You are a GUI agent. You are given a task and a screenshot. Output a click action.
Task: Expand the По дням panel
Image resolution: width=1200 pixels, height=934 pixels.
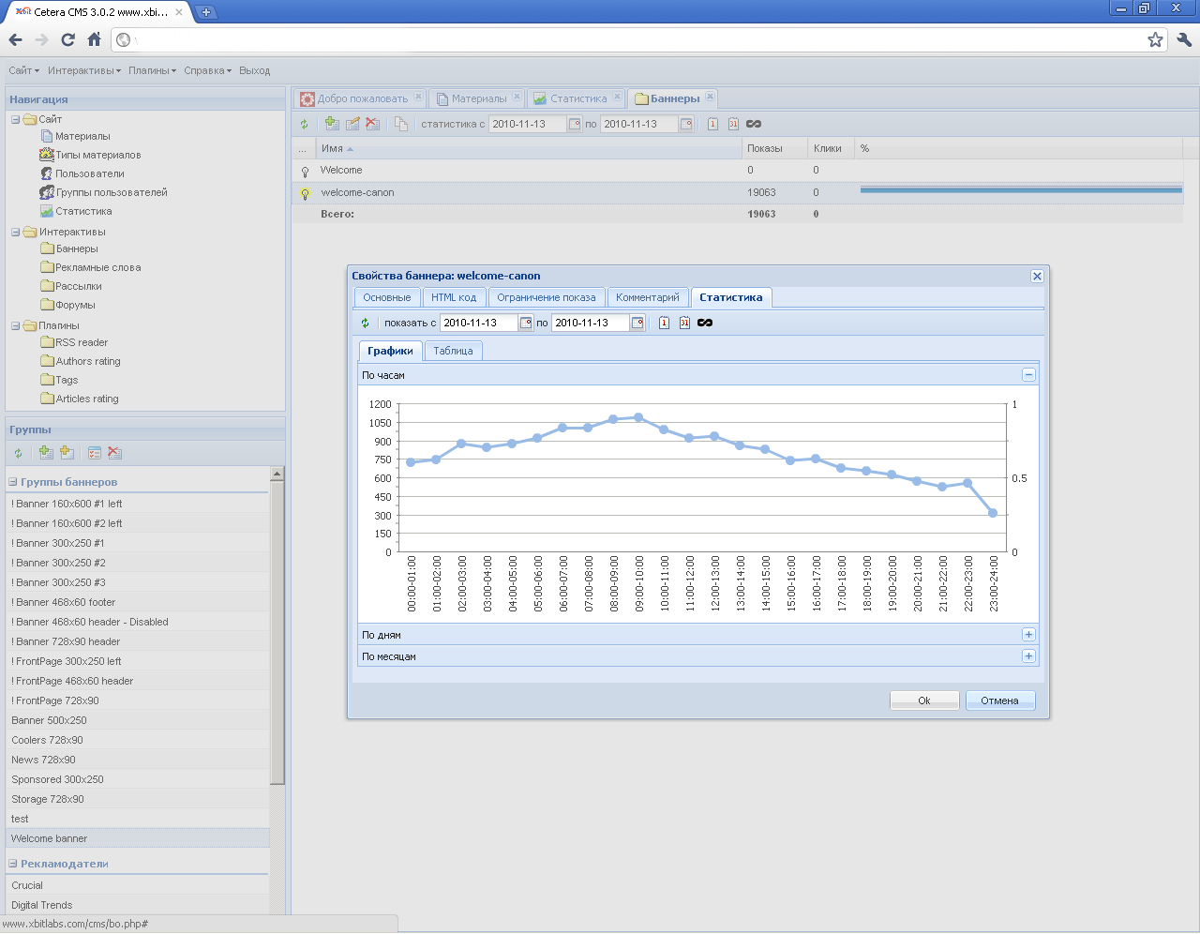coord(1028,635)
